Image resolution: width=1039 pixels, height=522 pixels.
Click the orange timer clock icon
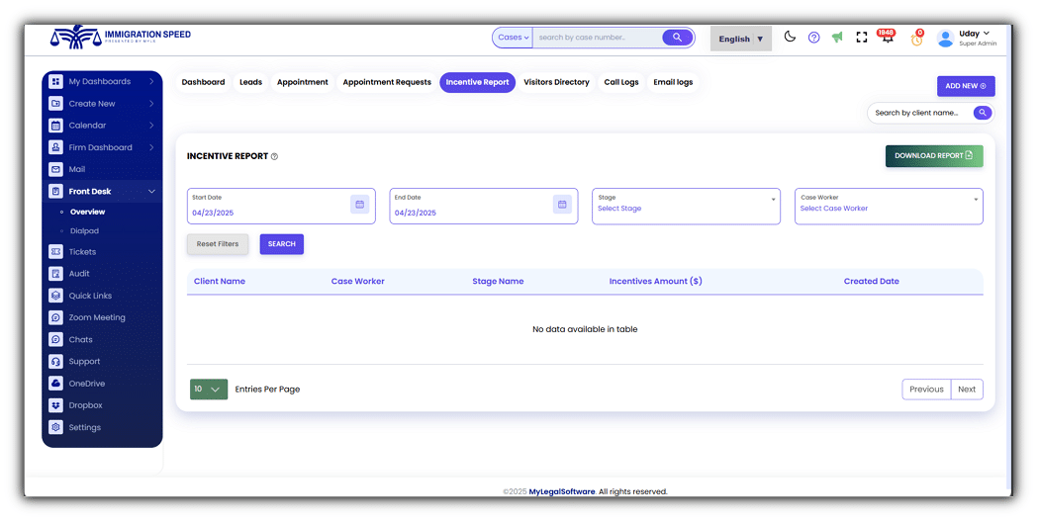tap(916, 39)
